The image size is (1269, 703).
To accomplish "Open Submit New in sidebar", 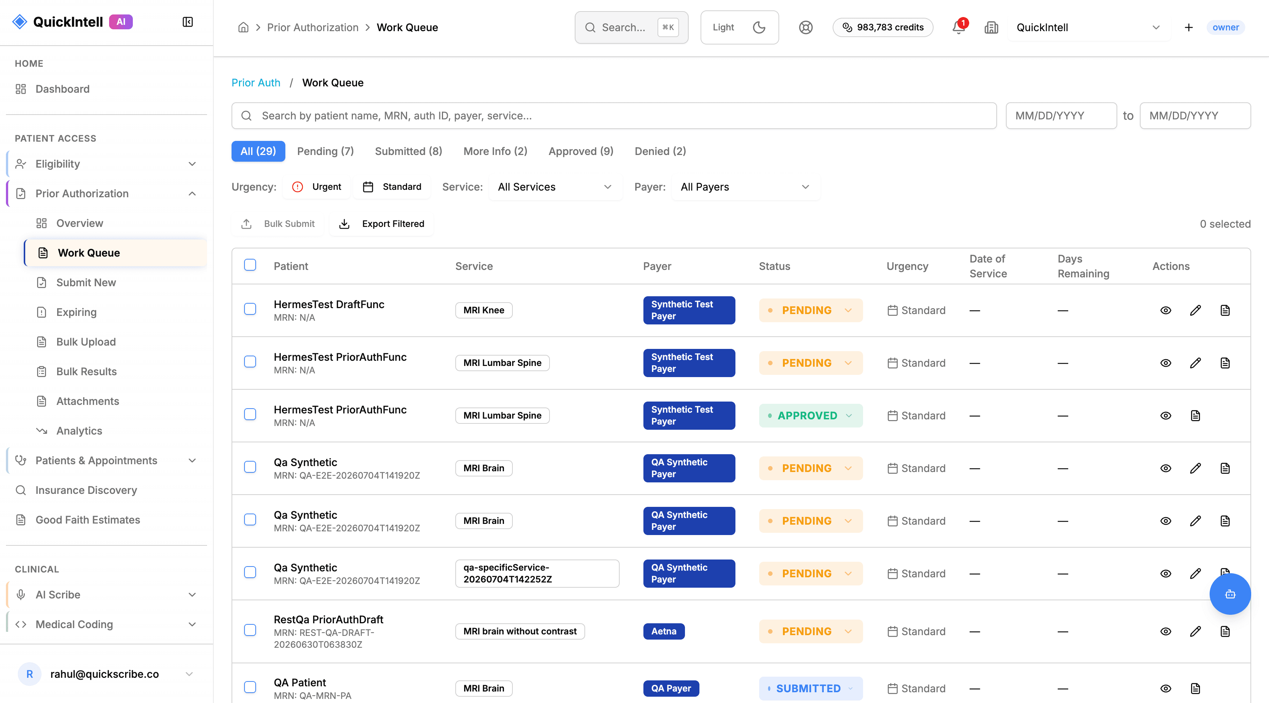I will [116, 283].
